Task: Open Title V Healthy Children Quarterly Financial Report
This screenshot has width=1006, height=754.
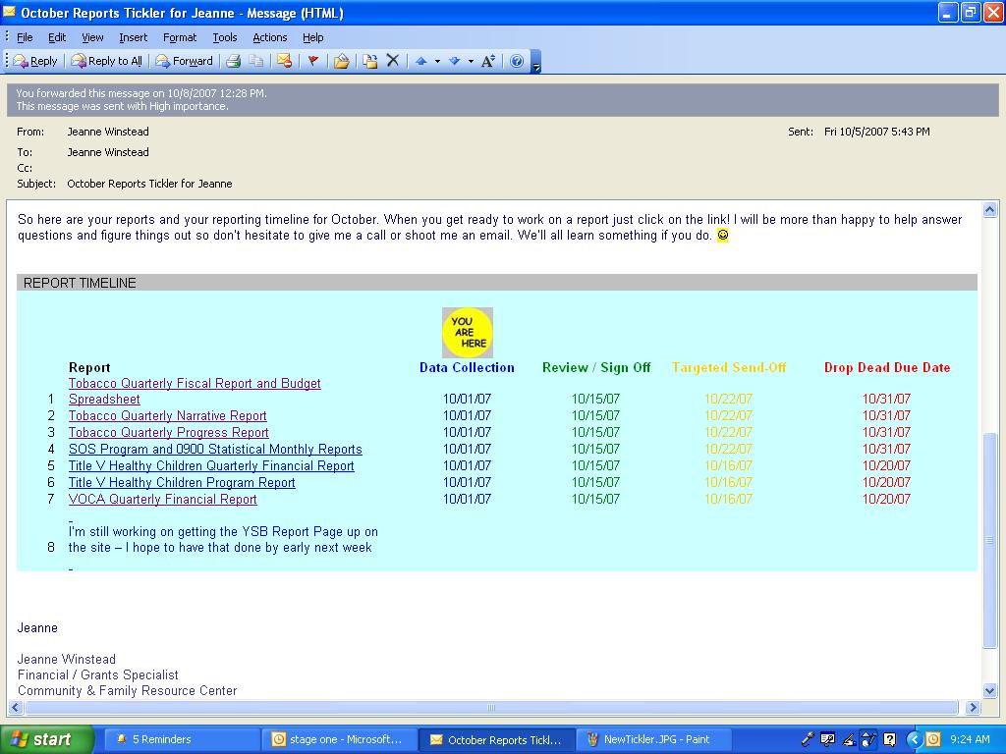Action: coord(211,465)
